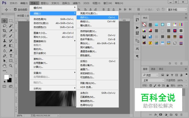The height and width of the screenshot is (118, 189).
Task: Select the Crop tool
Action: [x=4, y=31]
